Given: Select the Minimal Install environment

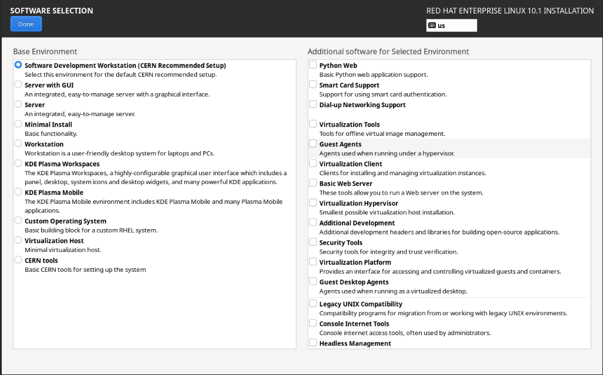Looking at the screenshot, I should (18, 124).
